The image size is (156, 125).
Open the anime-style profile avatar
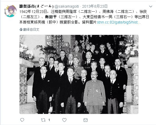[x=11, y=11]
